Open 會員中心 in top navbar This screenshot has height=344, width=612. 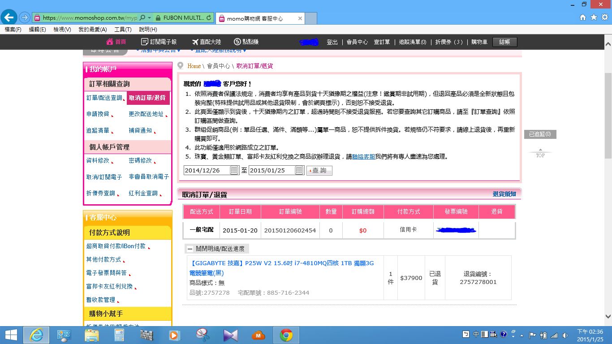pos(357,42)
